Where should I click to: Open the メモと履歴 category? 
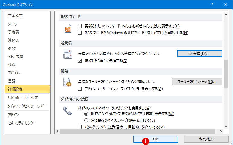27,57
